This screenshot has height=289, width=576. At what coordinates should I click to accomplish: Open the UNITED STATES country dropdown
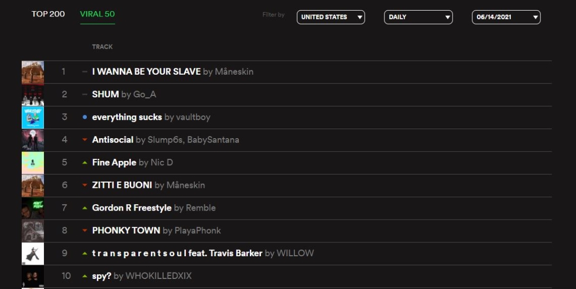[x=330, y=17]
